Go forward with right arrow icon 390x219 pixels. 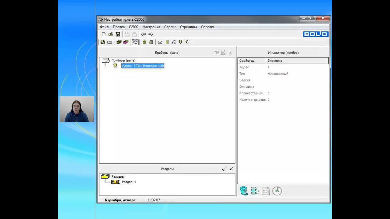pyautogui.click(x=151, y=34)
